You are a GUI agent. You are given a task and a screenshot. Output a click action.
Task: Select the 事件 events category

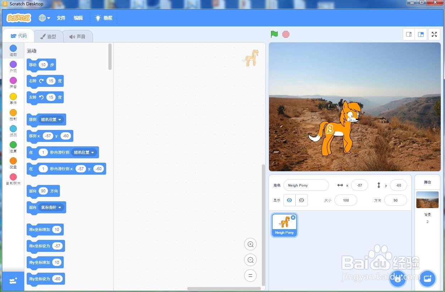click(13, 99)
